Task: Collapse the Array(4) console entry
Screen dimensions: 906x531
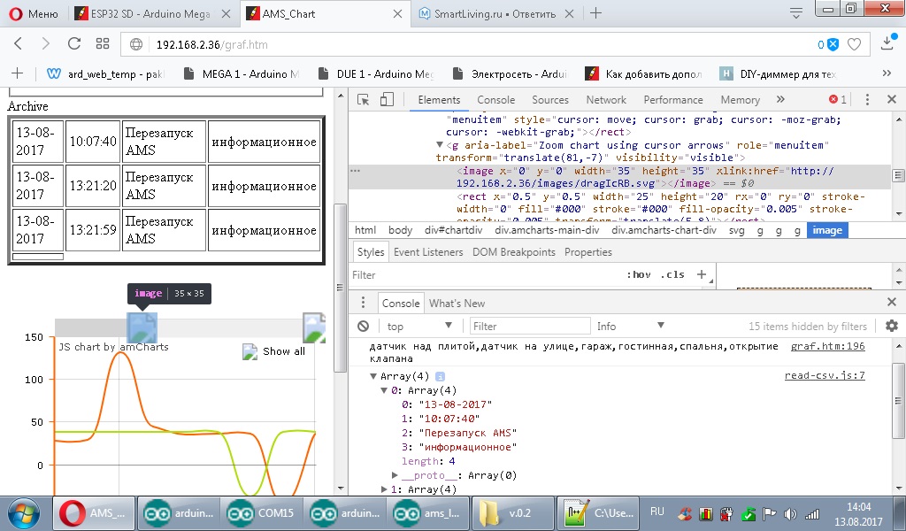Action: pos(374,376)
